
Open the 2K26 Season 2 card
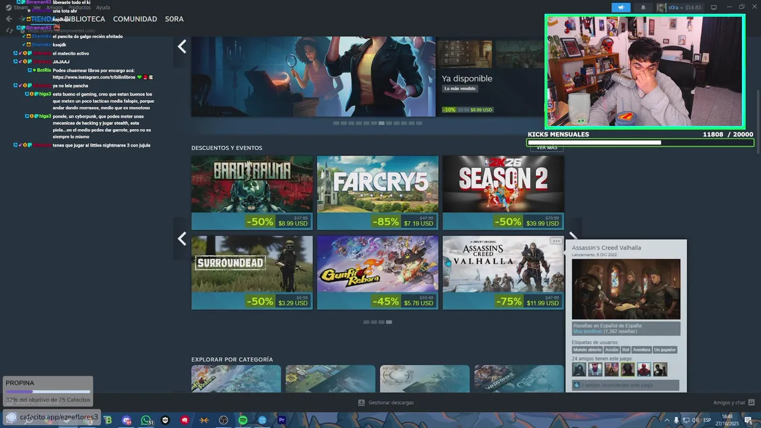point(503,193)
